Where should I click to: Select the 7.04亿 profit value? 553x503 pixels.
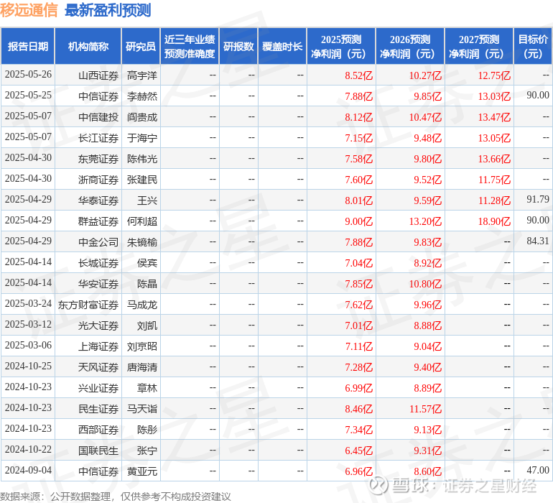point(358,263)
